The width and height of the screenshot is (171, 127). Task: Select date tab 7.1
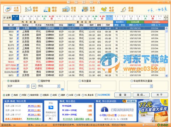[117, 18]
